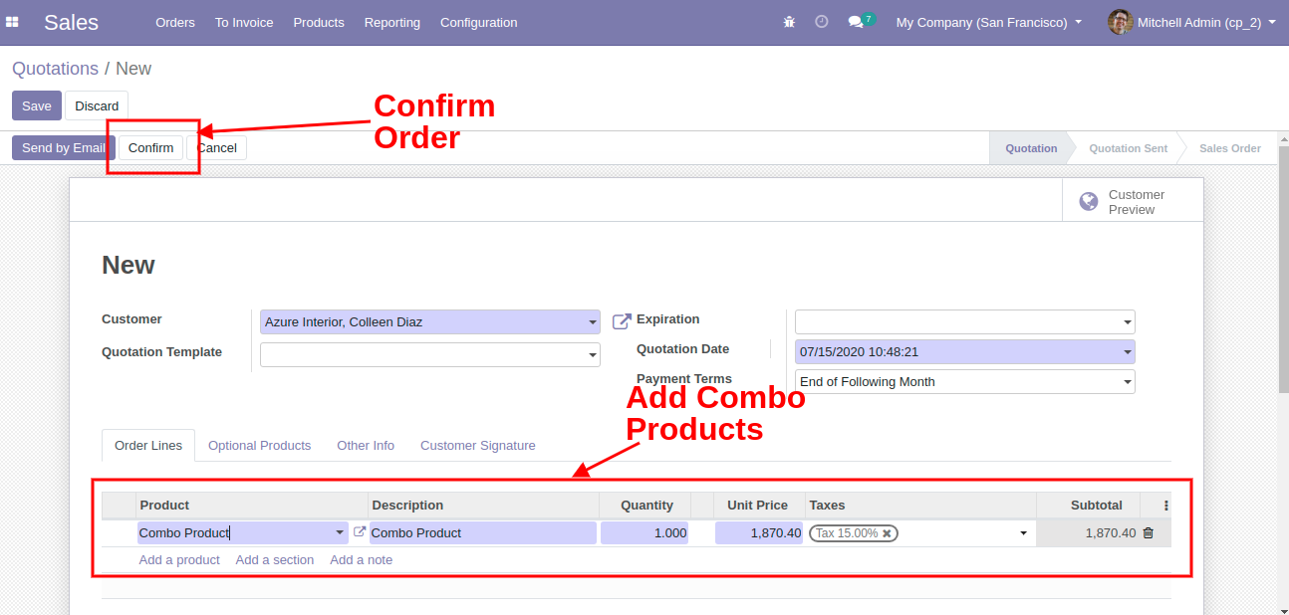Open the company switcher dropdown
This screenshot has width=1289, height=615.
tap(988, 22)
